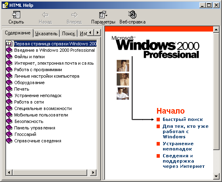Click the middle man portrait thumbnail
The height and width of the screenshot is (182, 222).
click(123, 79)
